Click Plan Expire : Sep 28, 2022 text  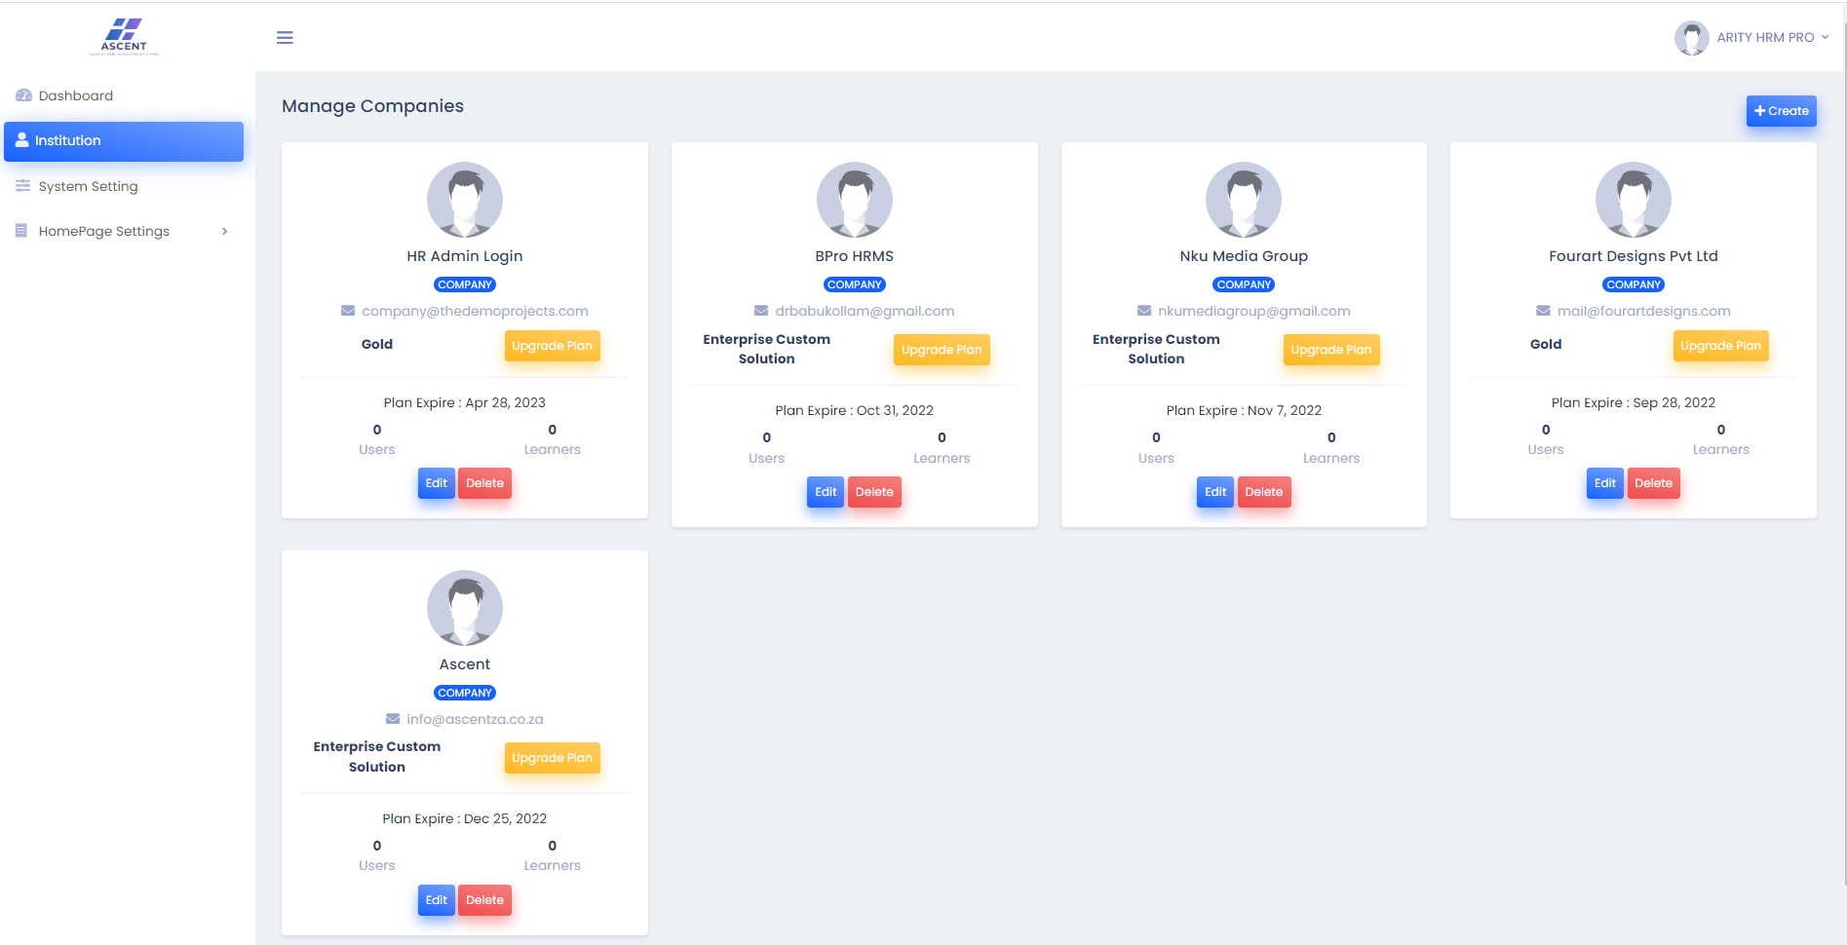coord(1634,402)
